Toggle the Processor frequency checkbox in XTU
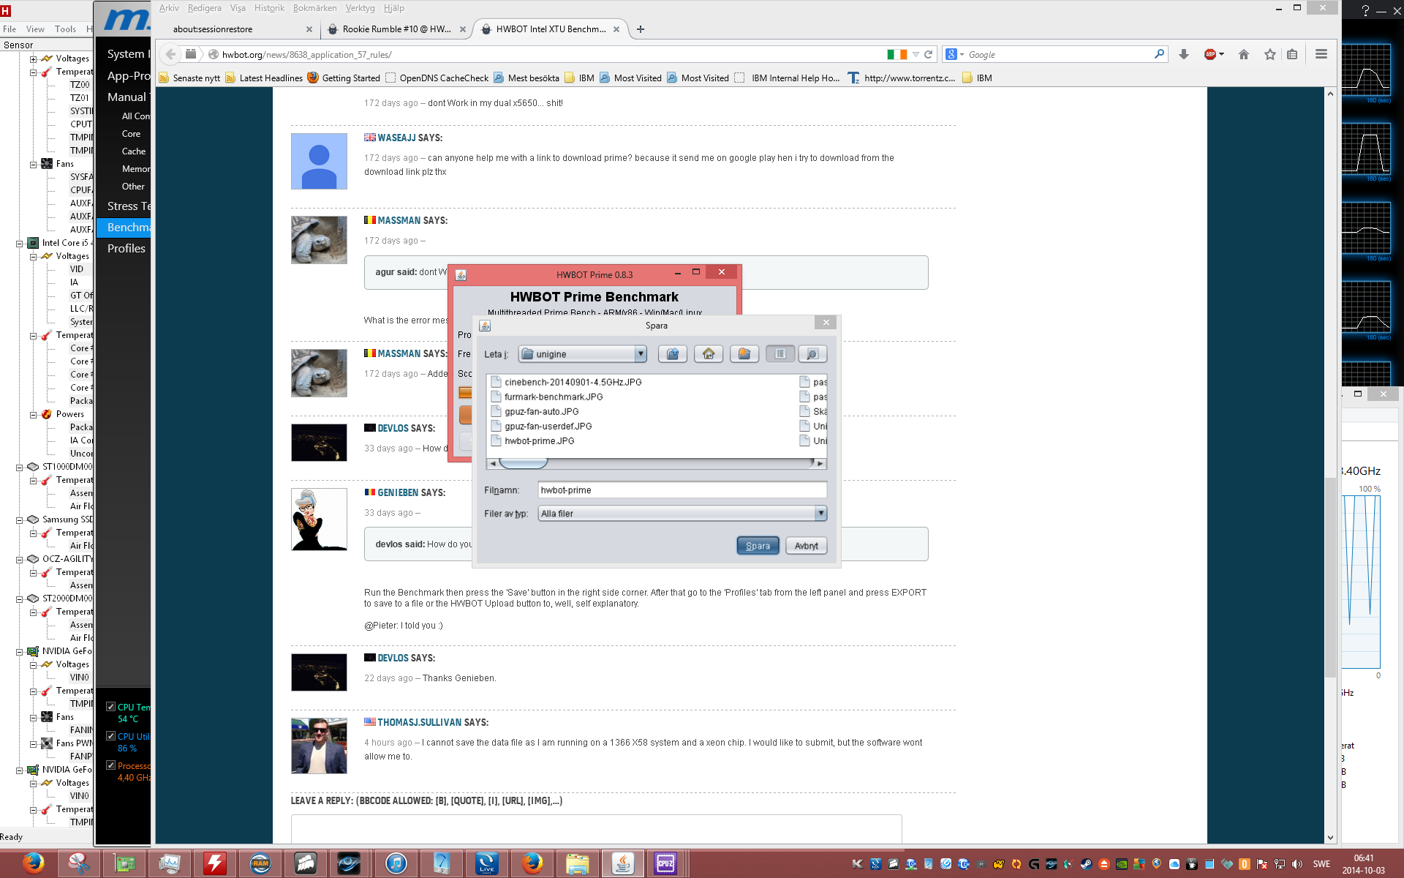 (110, 765)
